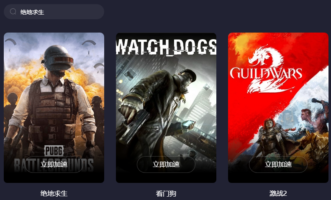Image resolution: width=331 pixels, height=200 pixels.
Task: Click 立即加速 on the Guild Wars 2 card
Action: coord(278,165)
